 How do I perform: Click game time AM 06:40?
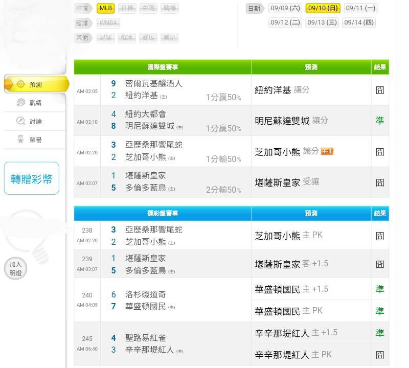(x=87, y=349)
